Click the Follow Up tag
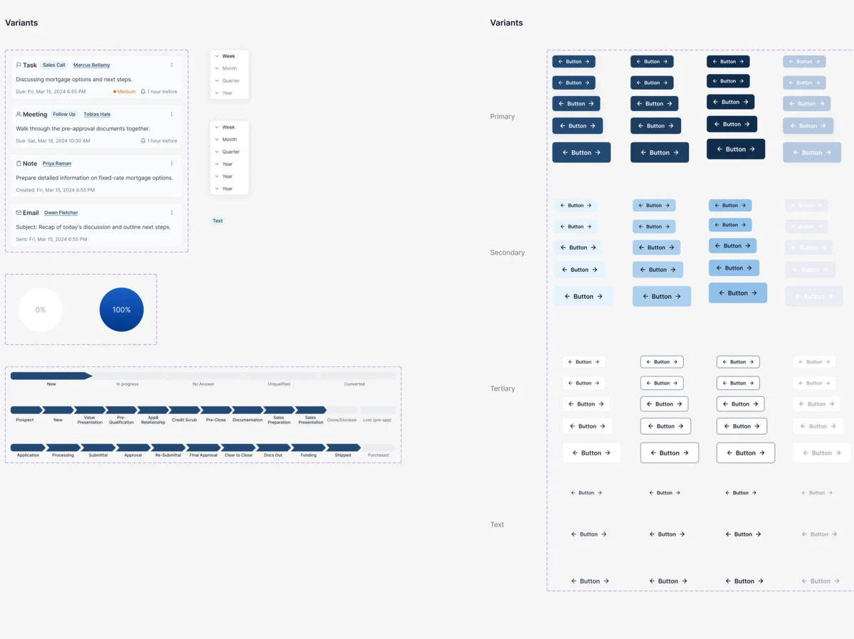The height and width of the screenshot is (639, 854). 64,114
